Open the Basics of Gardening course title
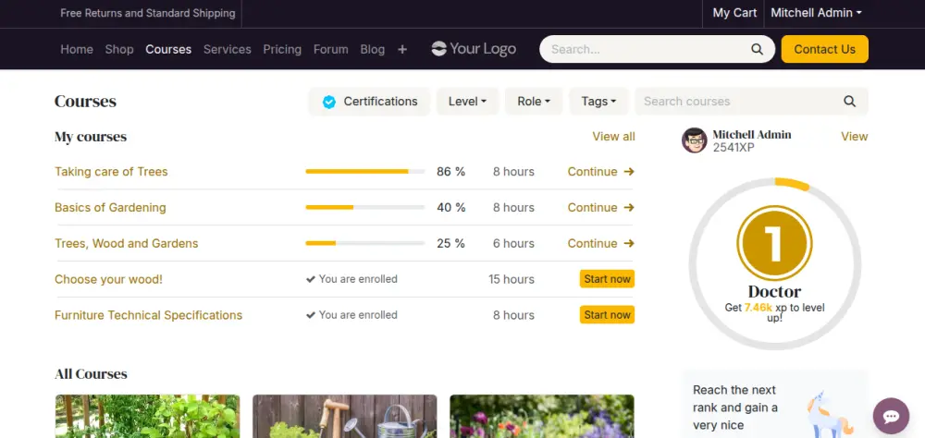This screenshot has width=925, height=438. coord(110,208)
